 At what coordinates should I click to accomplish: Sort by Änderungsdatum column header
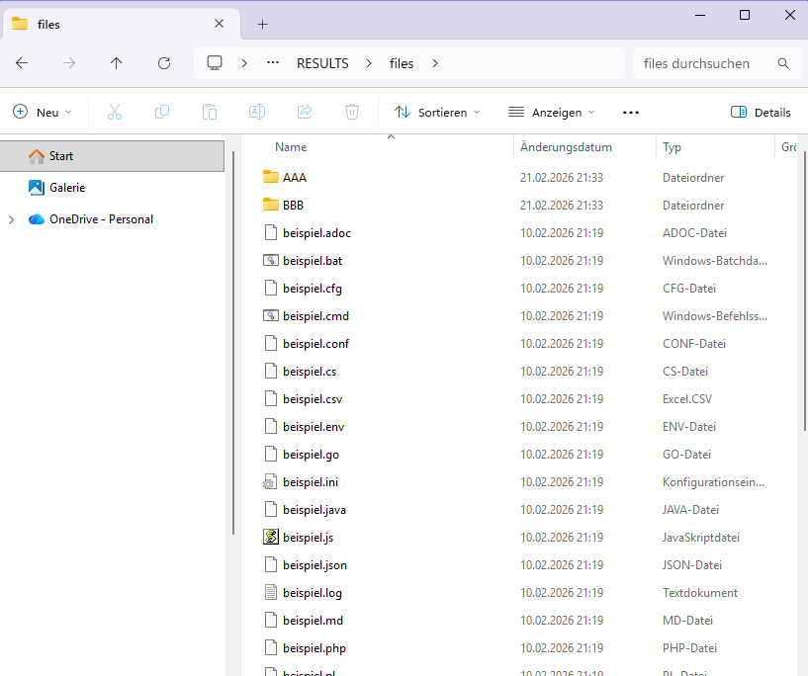[x=566, y=147]
